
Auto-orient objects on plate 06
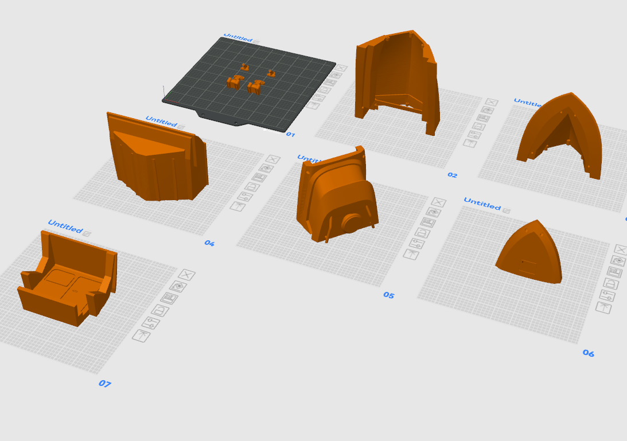point(618,261)
